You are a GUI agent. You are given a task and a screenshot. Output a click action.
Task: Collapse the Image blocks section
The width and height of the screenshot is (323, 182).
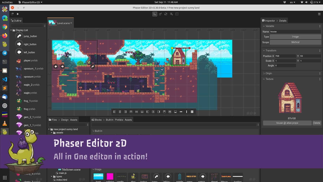[x=93, y=169]
